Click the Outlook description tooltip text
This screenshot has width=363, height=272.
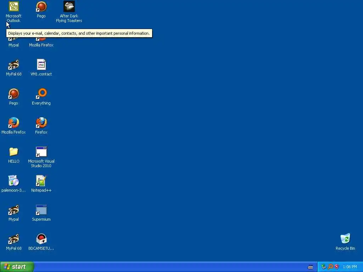coord(79,33)
